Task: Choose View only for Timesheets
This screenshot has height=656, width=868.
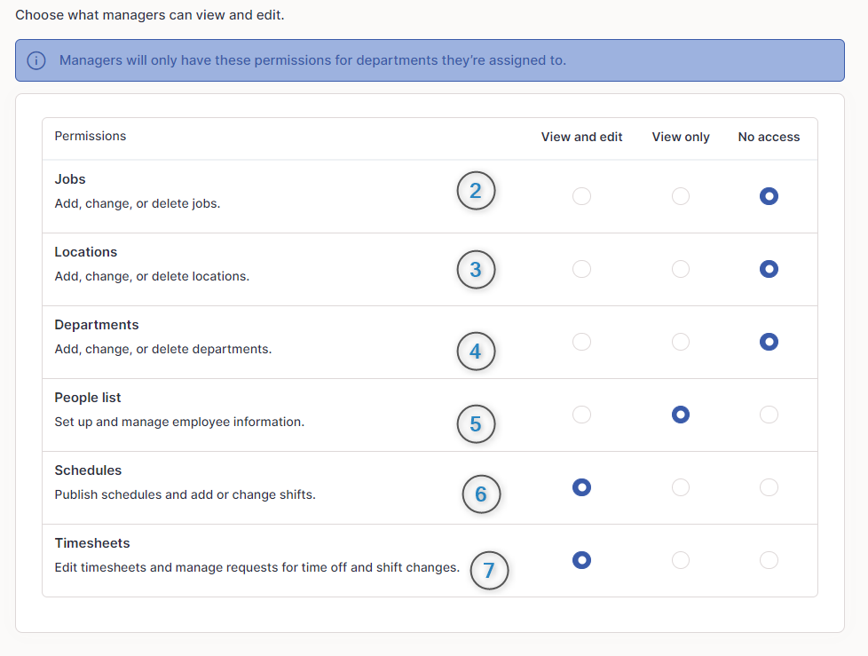Action: [681, 560]
